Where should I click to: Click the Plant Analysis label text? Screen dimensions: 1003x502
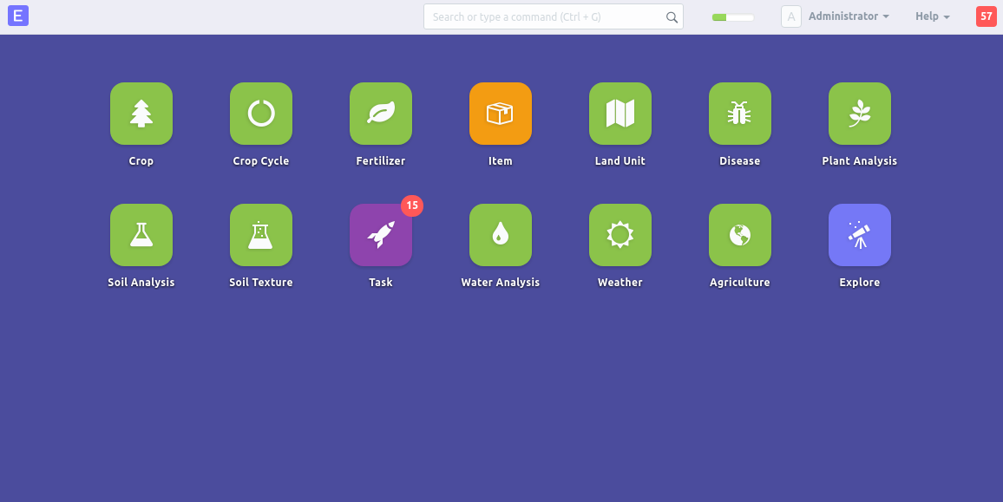860,161
